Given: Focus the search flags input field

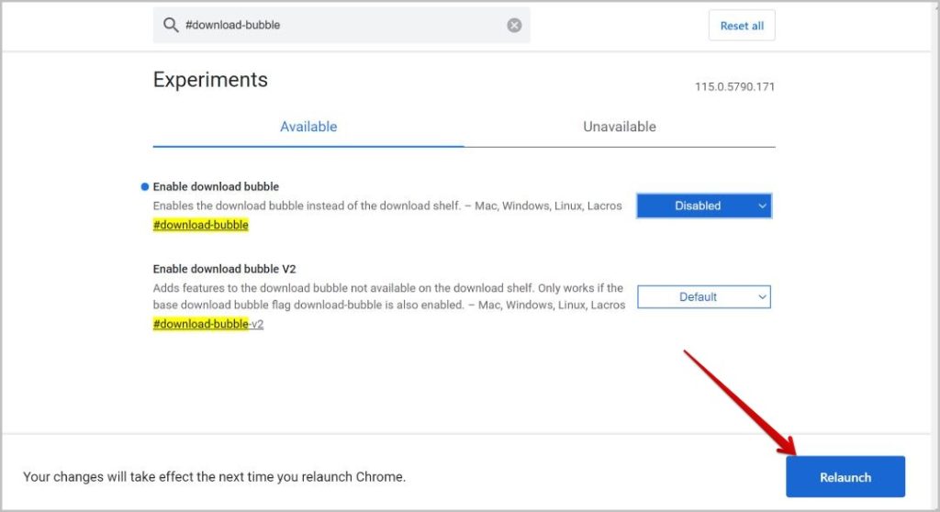Looking at the screenshot, I should [x=341, y=25].
